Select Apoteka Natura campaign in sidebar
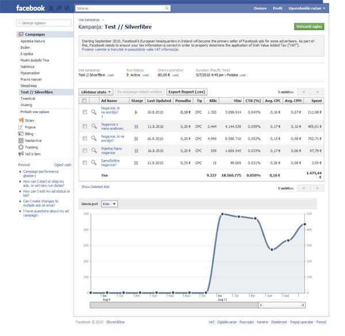This screenshot has width=345, height=336. [33, 41]
